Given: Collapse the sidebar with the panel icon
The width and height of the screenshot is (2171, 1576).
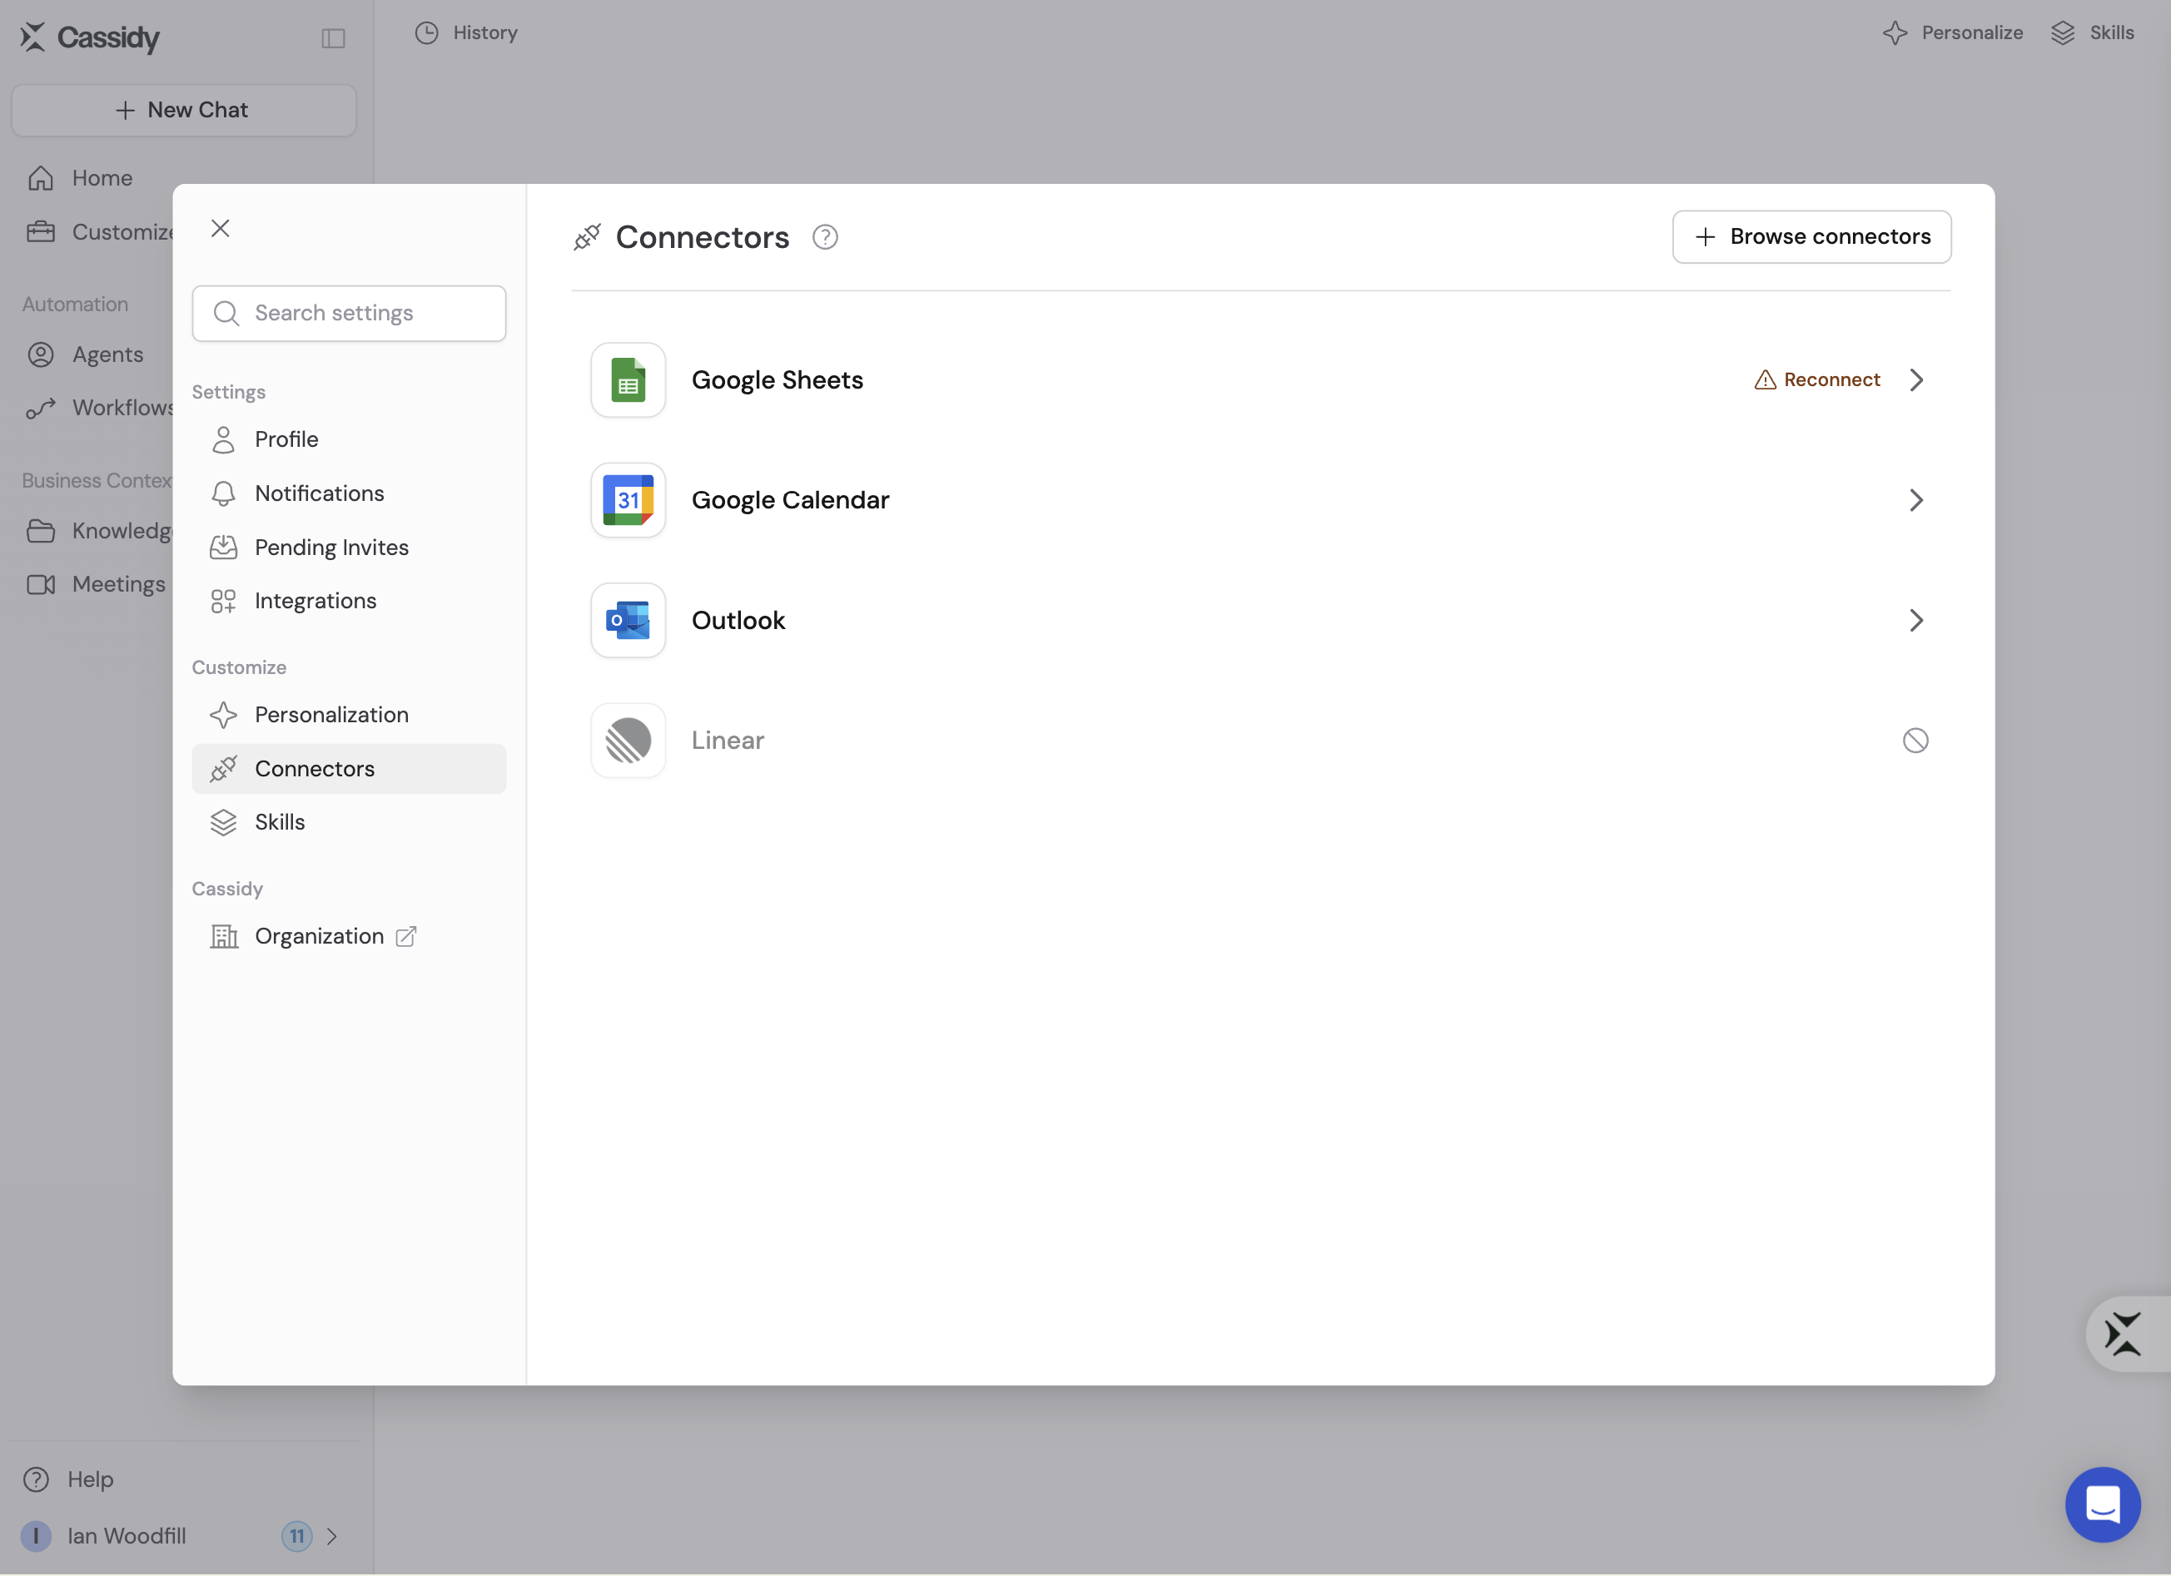Looking at the screenshot, I should tap(333, 38).
